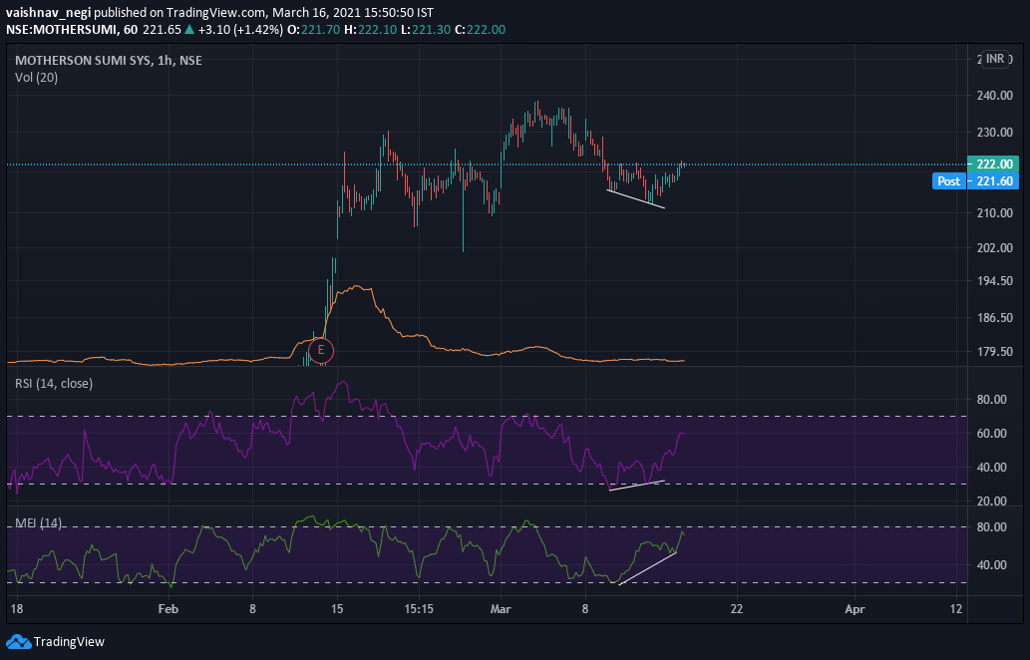This screenshot has height=660, width=1030.
Task: Click the 210.00 price axis label
Action: pos(994,213)
